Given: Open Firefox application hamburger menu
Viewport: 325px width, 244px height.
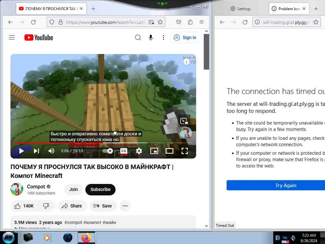Looking at the screenshot, I should 202,22.
